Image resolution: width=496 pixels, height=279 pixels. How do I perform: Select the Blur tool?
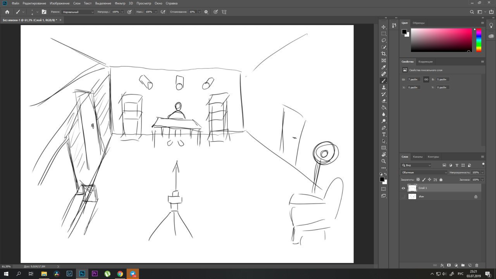click(384, 114)
